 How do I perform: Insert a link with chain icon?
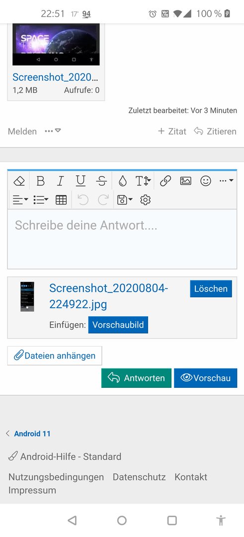165,181
